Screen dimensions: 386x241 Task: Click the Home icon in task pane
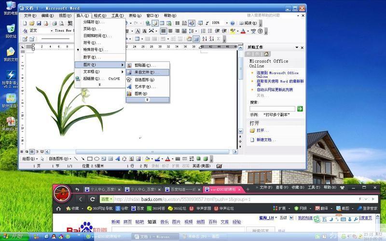pos(266,54)
